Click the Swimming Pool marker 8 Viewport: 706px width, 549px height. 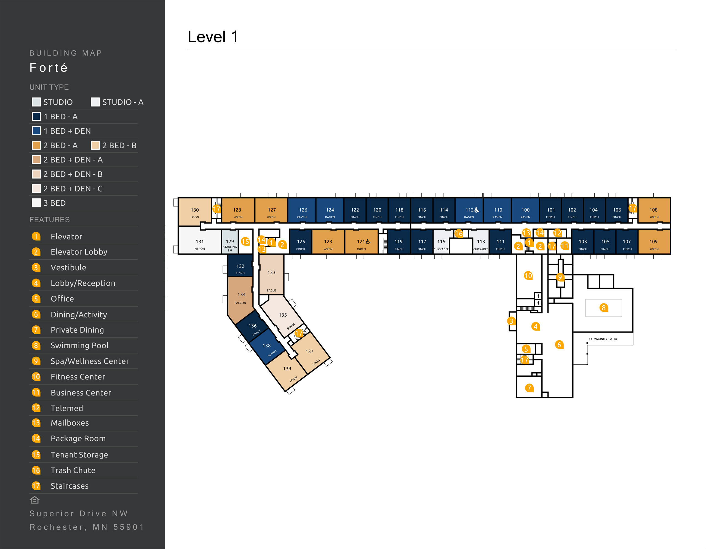[603, 308]
